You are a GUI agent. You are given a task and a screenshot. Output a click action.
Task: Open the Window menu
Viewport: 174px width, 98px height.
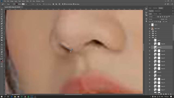[x=38, y=1]
